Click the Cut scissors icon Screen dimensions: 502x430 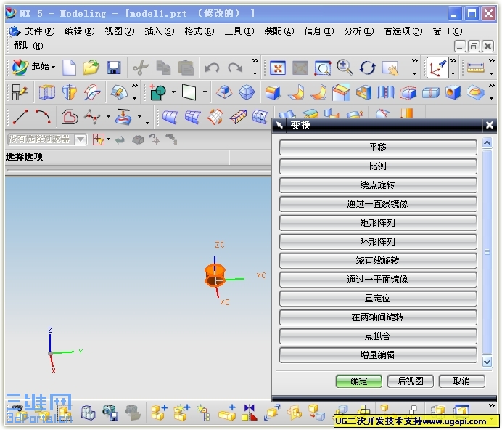click(x=141, y=68)
